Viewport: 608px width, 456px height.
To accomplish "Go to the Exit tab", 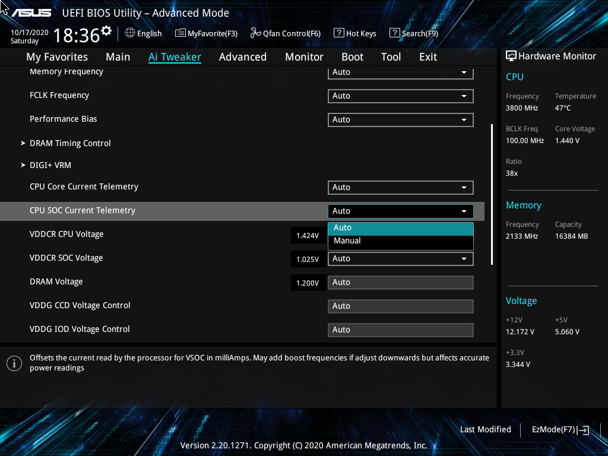I will [428, 57].
